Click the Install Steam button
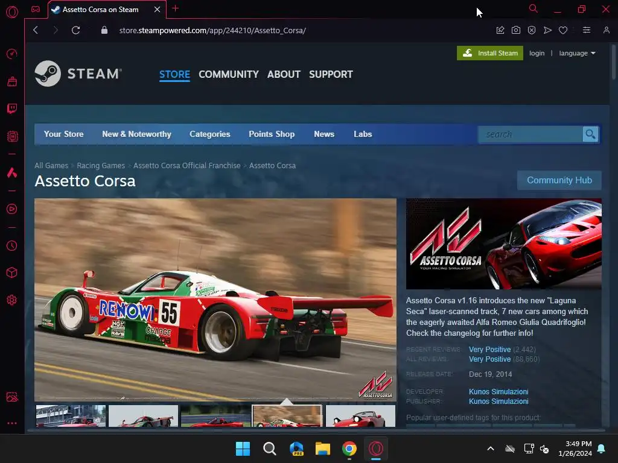618x463 pixels. [x=490, y=53]
